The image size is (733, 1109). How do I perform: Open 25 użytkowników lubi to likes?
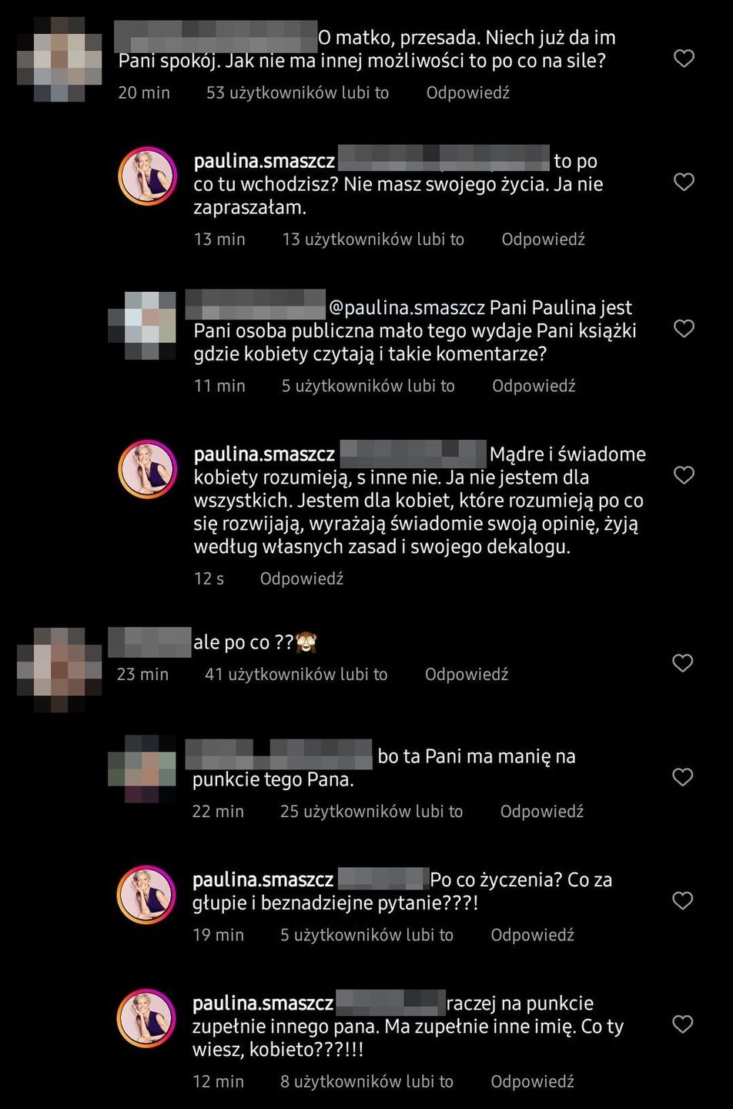(372, 812)
